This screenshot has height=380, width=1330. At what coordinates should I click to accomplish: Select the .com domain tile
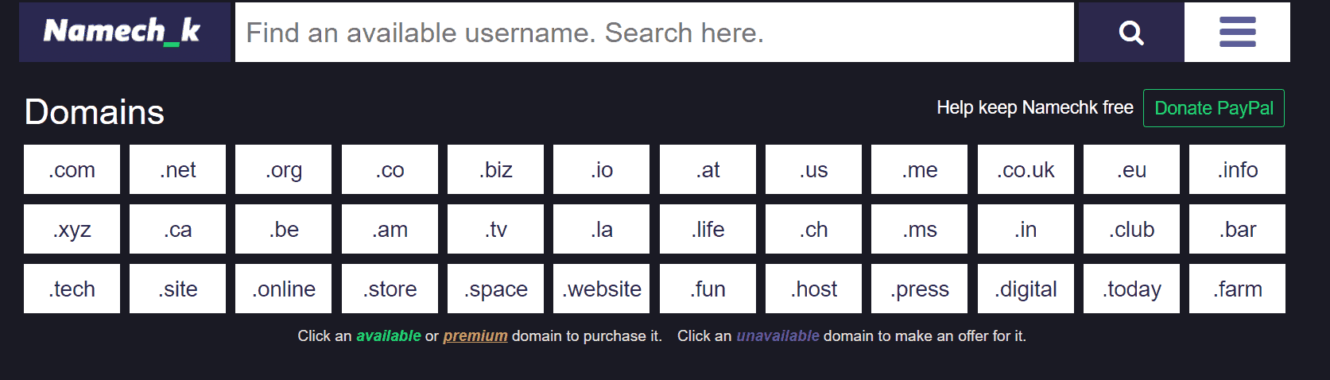coord(72,169)
